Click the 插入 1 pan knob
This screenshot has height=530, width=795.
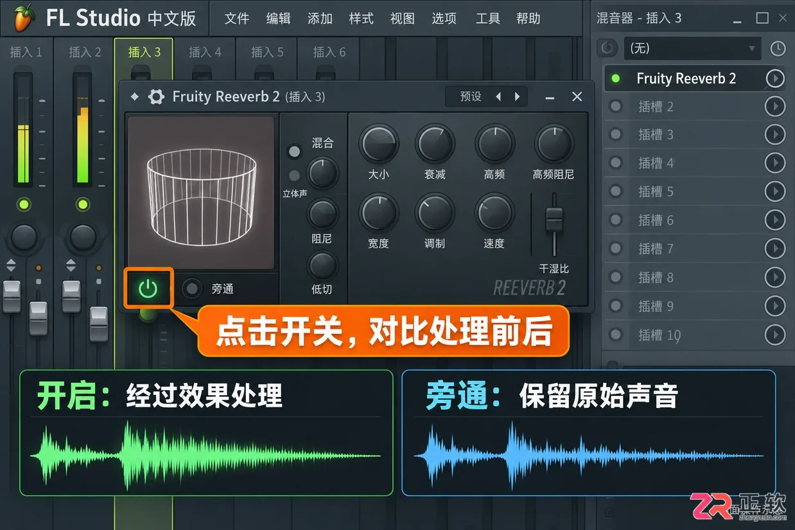pyautogui.click(x=24, y=237)
